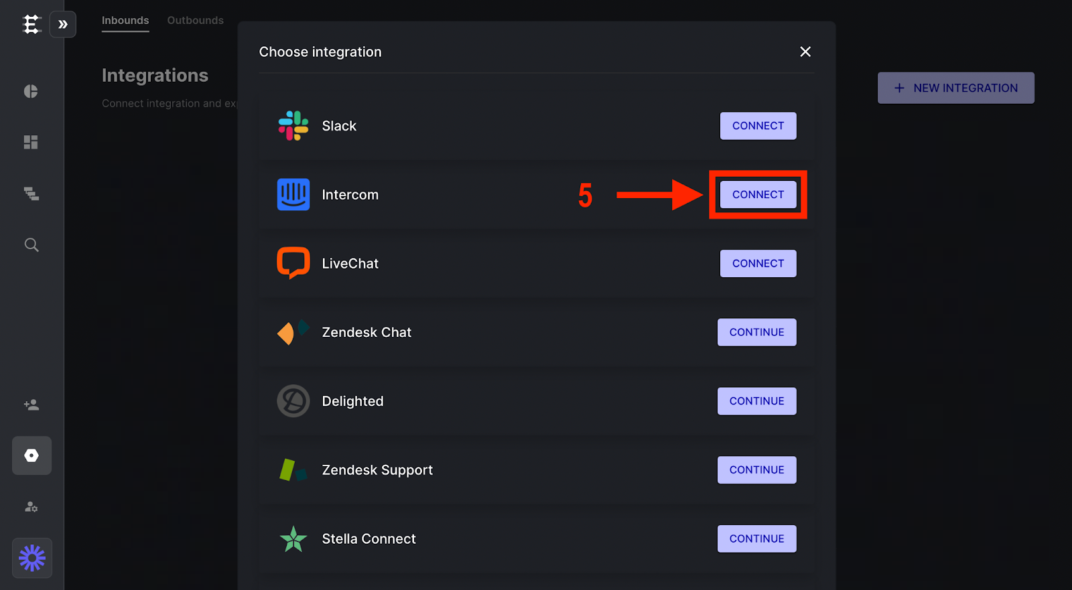The height and width of the screenshot is (590, 1072).
Task: Open the user settings icon in sidebar
Action: [31, 507]
